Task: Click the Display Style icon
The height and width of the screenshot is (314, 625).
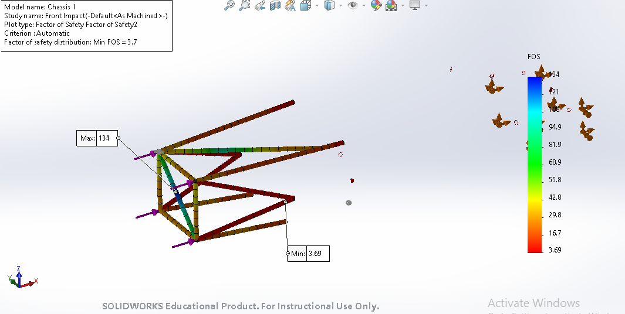Action: tap(329, 5)
